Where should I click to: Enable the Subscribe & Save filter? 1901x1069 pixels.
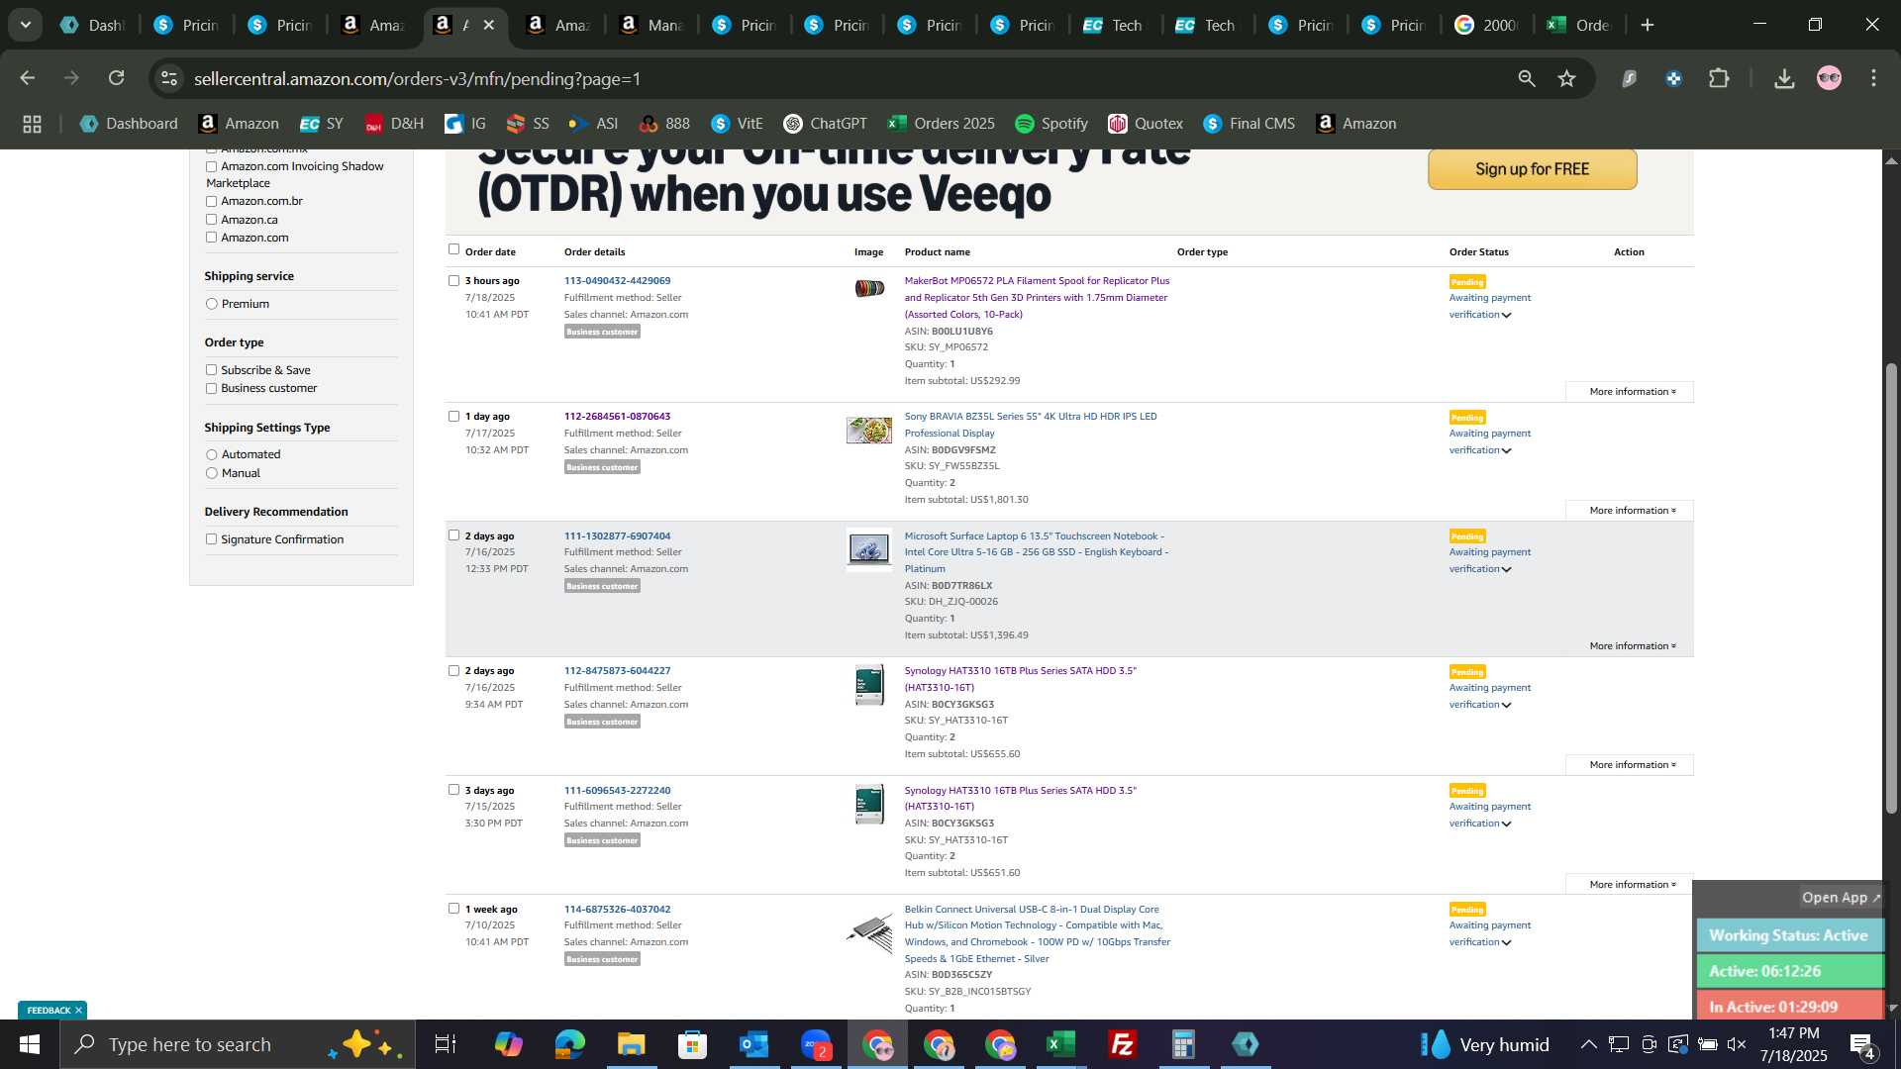pyautogui.click(x=211, y=370)
